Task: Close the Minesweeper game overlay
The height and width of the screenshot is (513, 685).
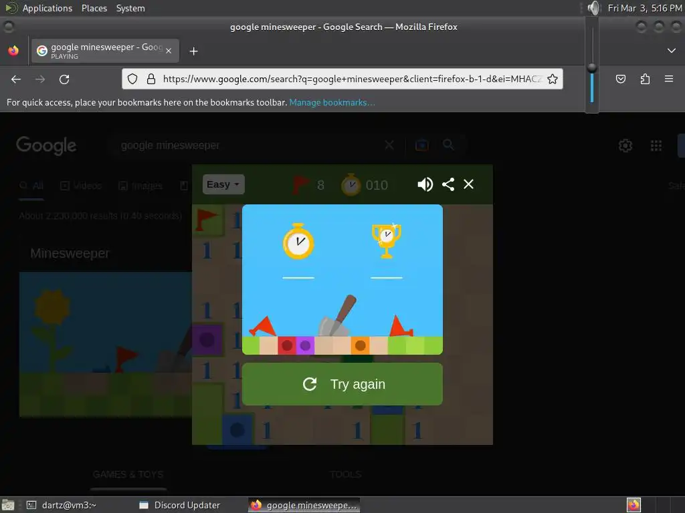Action: pos(468,184)
